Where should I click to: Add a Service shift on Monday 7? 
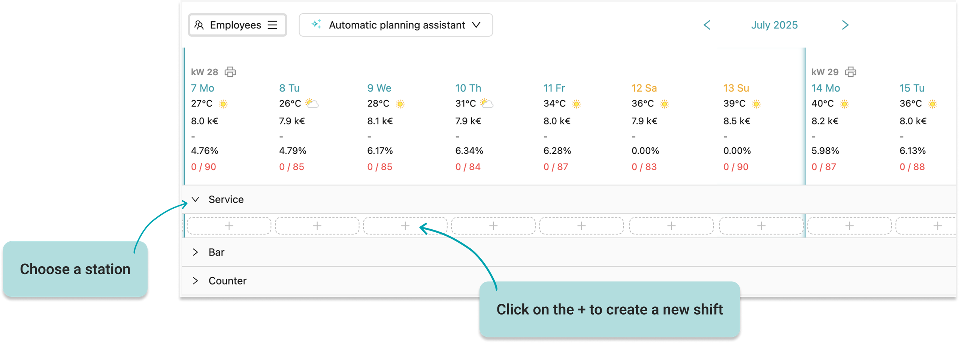229,226
